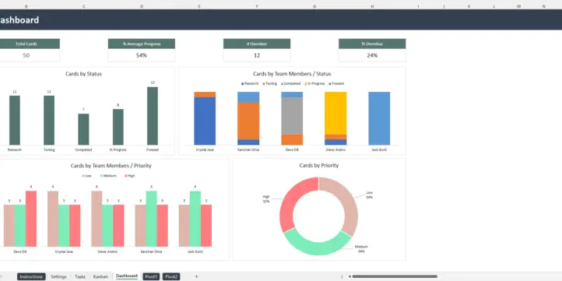562x281 pixels.
Task: Click Steve Andno's Low priority bar
Action: coord(97,219)
